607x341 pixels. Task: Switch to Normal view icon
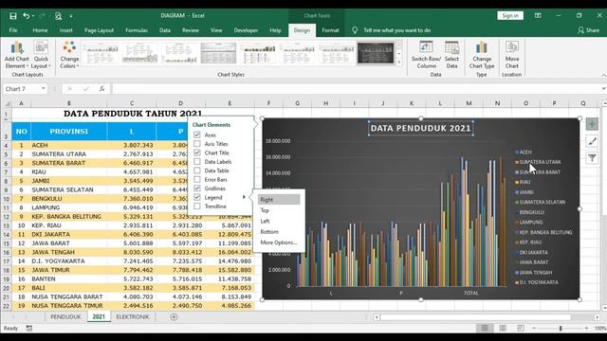coord(485,329)
